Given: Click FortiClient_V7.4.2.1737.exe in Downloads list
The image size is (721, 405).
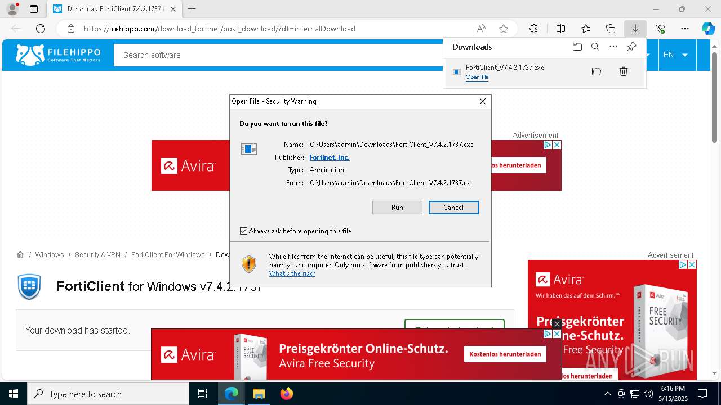Looking at the screenshot, I should tap(505, 67).
